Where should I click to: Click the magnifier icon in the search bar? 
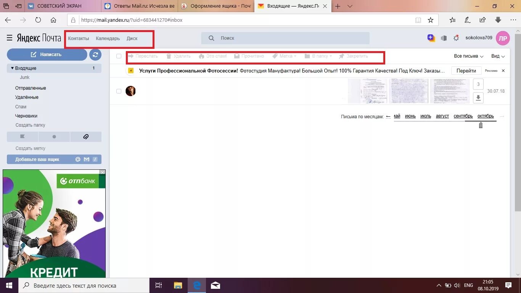point(211,38)
